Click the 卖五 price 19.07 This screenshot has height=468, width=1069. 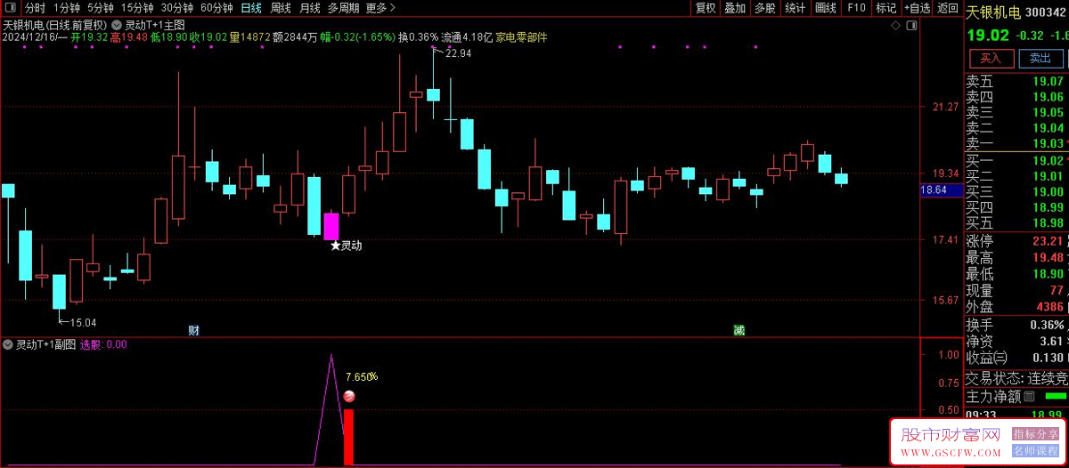coord(1048,81)
